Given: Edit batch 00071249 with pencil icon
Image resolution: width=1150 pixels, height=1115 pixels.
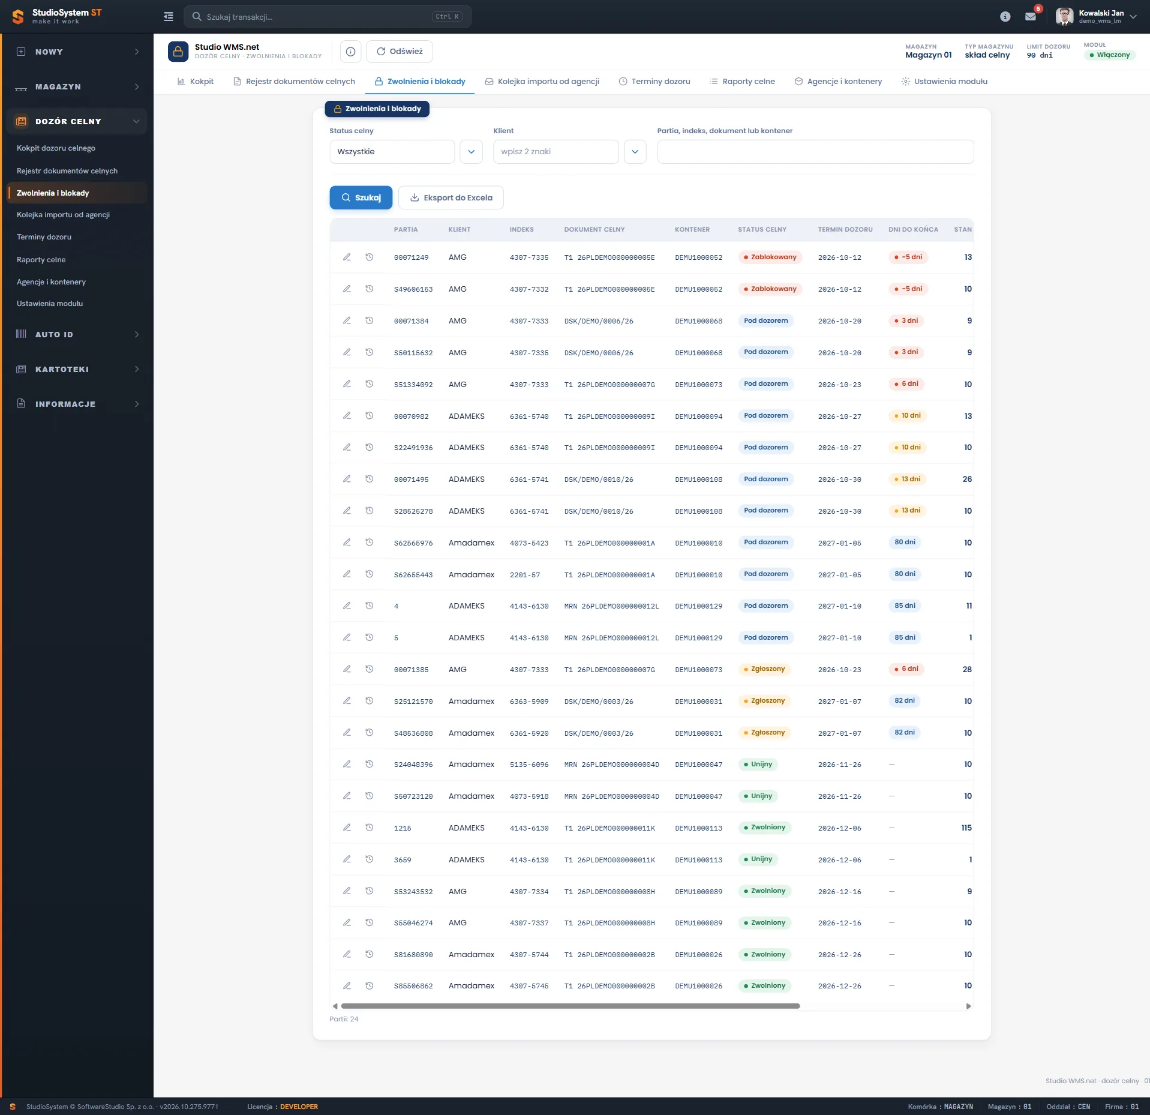Looking at the screenshot, I should (347, 257).
